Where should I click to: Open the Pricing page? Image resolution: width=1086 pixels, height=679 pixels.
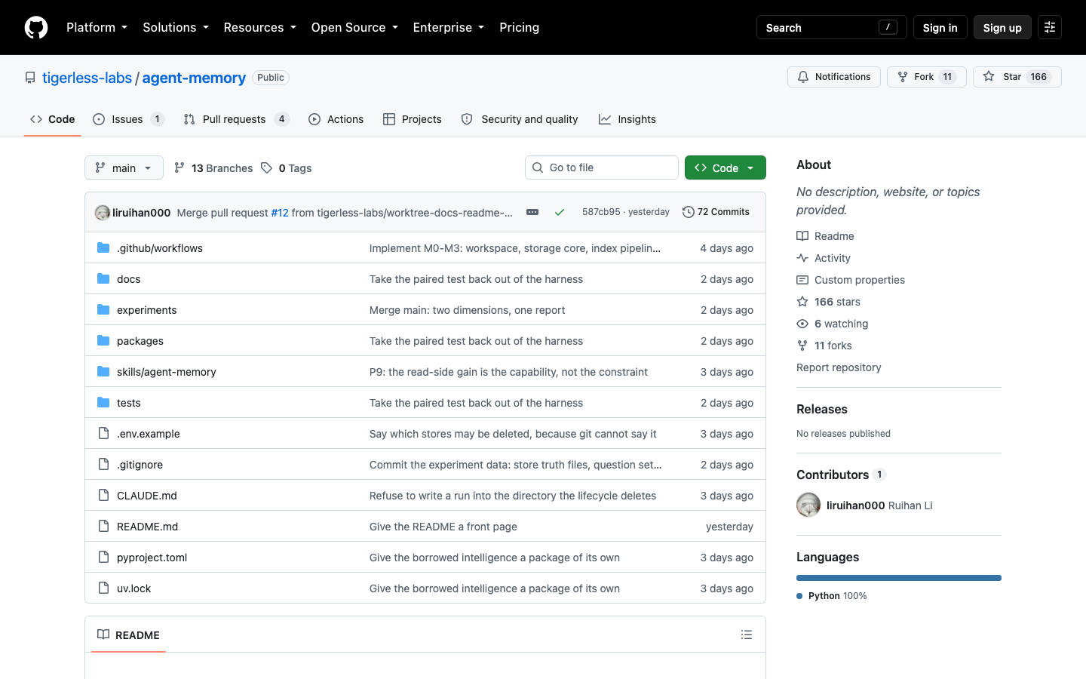tap(519, 27)
